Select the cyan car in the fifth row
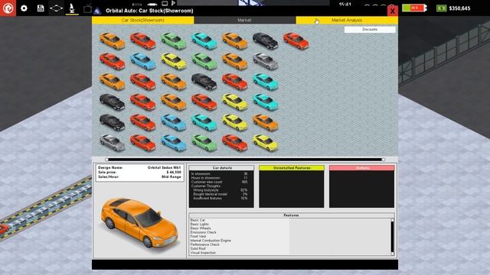Screen dimensions: 490x275 click(x=204, y=122)
